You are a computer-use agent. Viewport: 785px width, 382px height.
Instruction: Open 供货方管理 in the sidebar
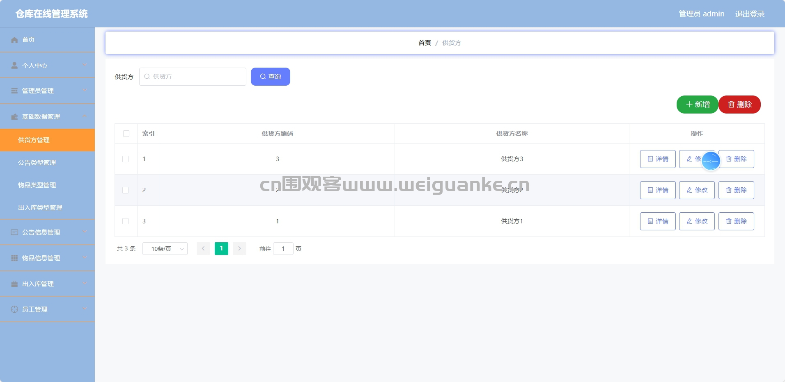tap(47, 140)
